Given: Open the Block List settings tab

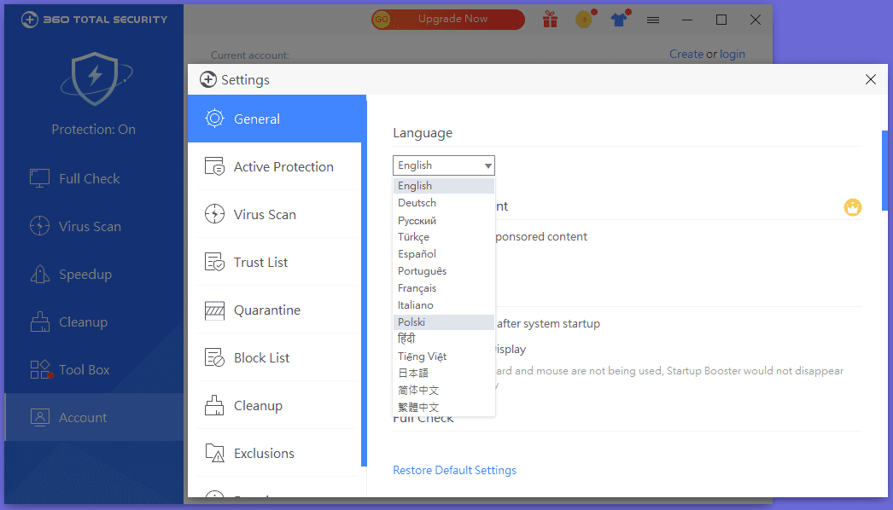Looking at the screenshot, I should click(x=277, y=357).
